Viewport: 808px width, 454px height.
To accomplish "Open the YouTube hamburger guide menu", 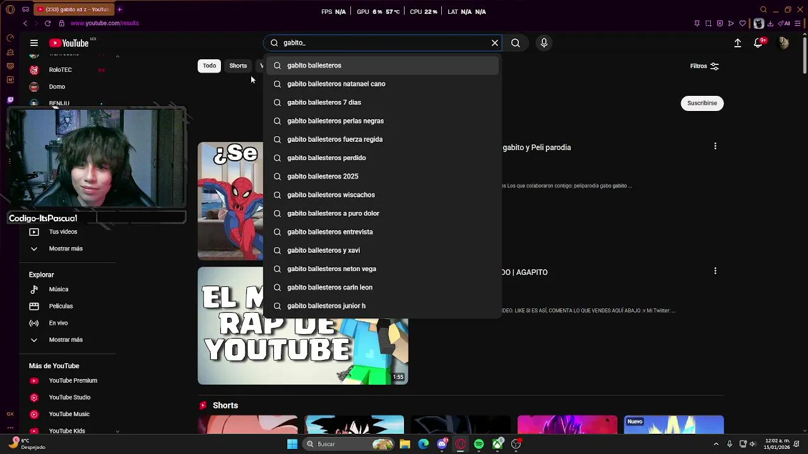I will (34, 43).
